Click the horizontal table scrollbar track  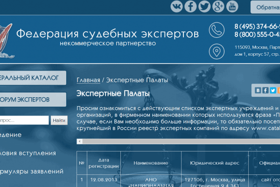pos(181,141)
